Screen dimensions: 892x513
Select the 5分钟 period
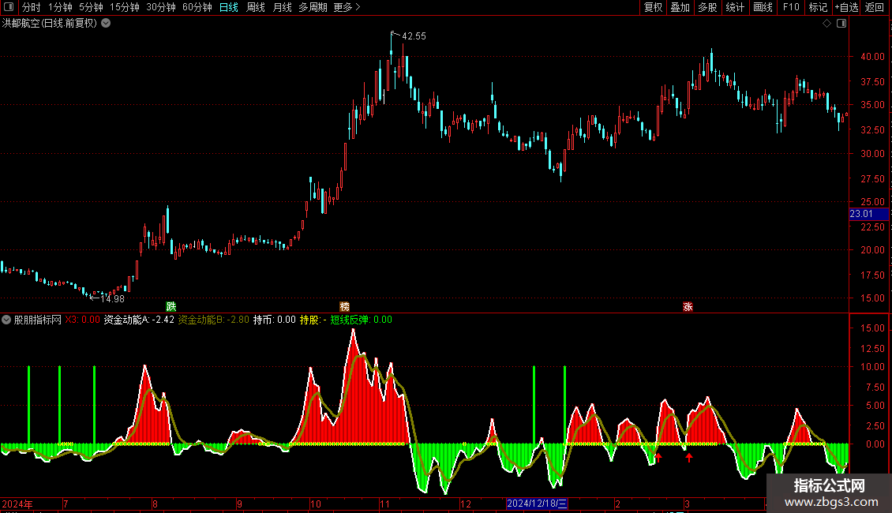pos(91,7)
